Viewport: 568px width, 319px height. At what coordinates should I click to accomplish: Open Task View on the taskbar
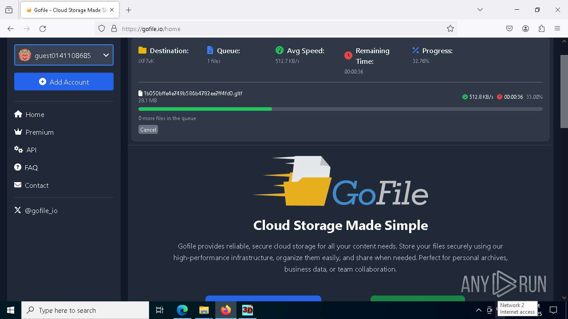click(160, 310)
